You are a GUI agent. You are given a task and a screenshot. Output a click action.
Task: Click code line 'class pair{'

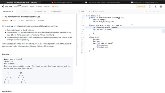pyautogui.click(x=94, y=37)
